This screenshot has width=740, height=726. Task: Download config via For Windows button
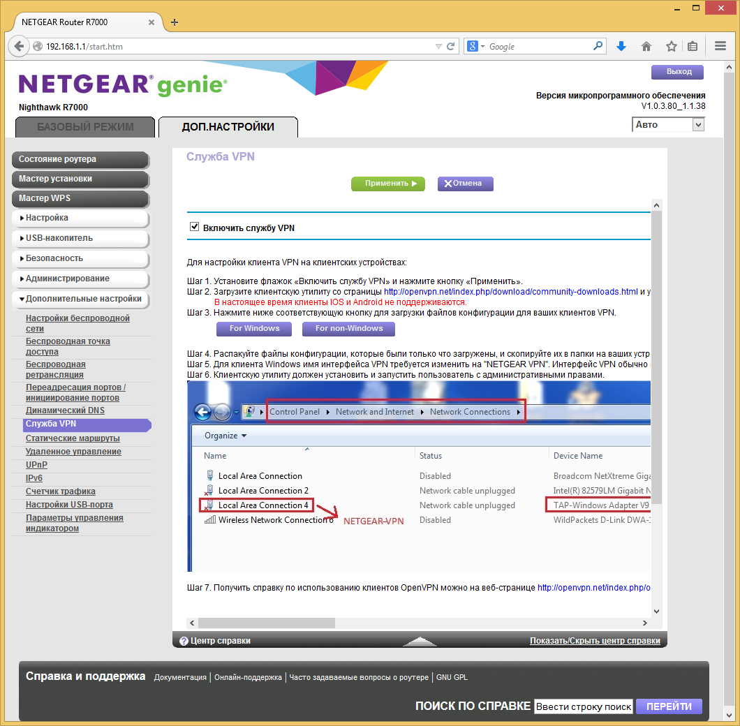(x=254, y=329)
